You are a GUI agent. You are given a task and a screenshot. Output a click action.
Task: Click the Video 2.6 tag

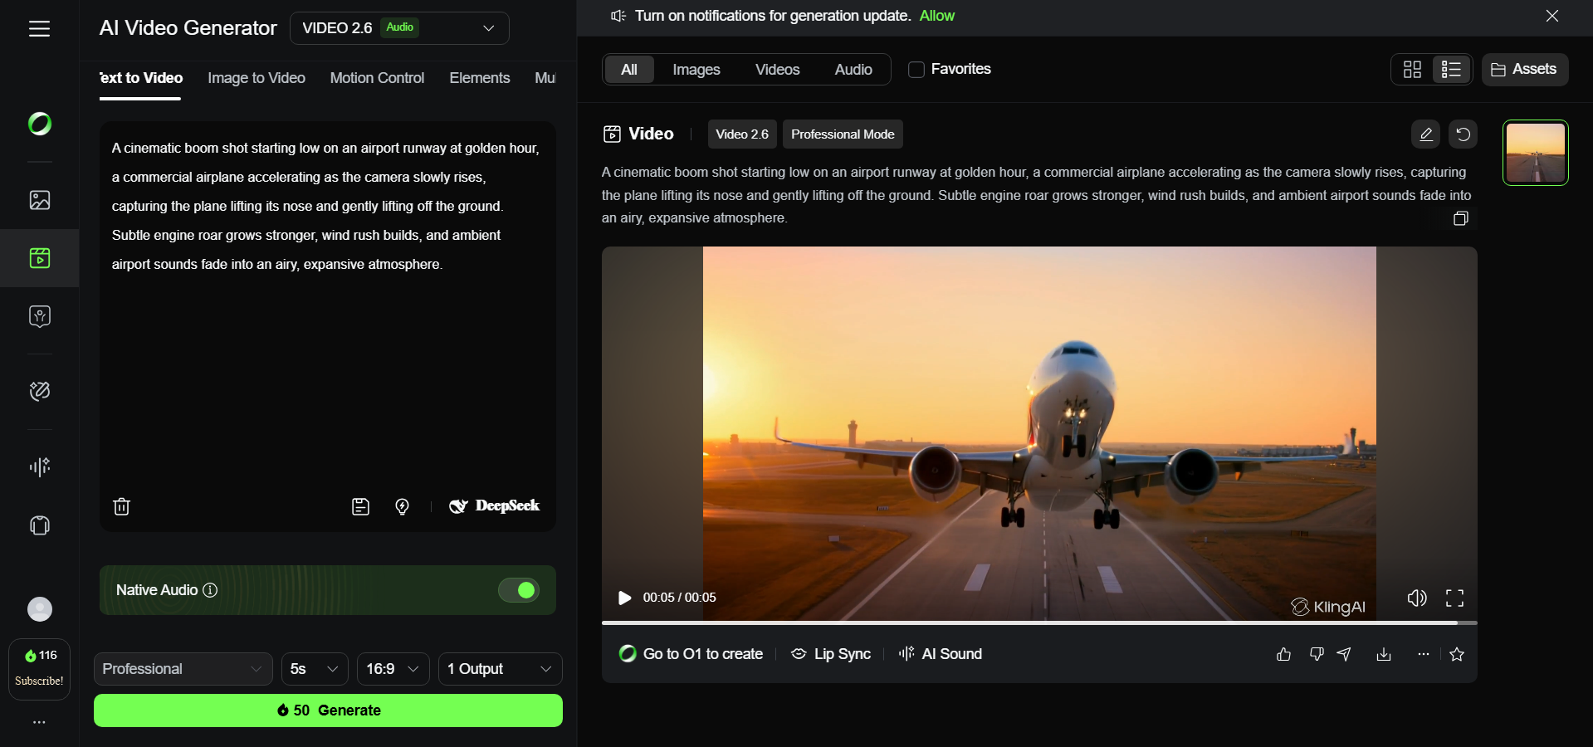click(742, 134)
